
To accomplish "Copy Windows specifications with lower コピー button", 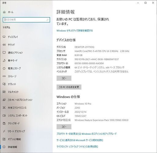I will click(x=64, y=127).
